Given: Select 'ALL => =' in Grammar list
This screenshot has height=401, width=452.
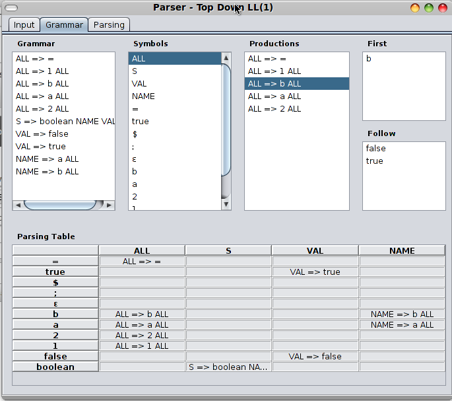Looking at the screenshot, I should pyautogui.click(x=63, y=59).
